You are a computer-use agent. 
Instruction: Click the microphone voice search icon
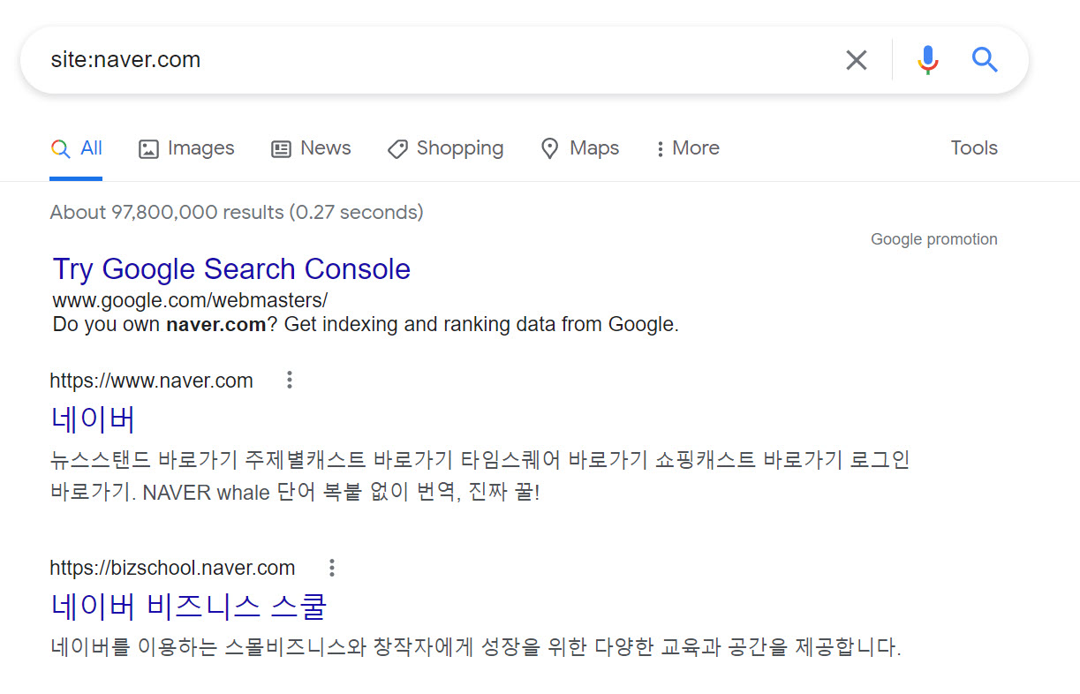pyautogui.click(x=927, y=59)
